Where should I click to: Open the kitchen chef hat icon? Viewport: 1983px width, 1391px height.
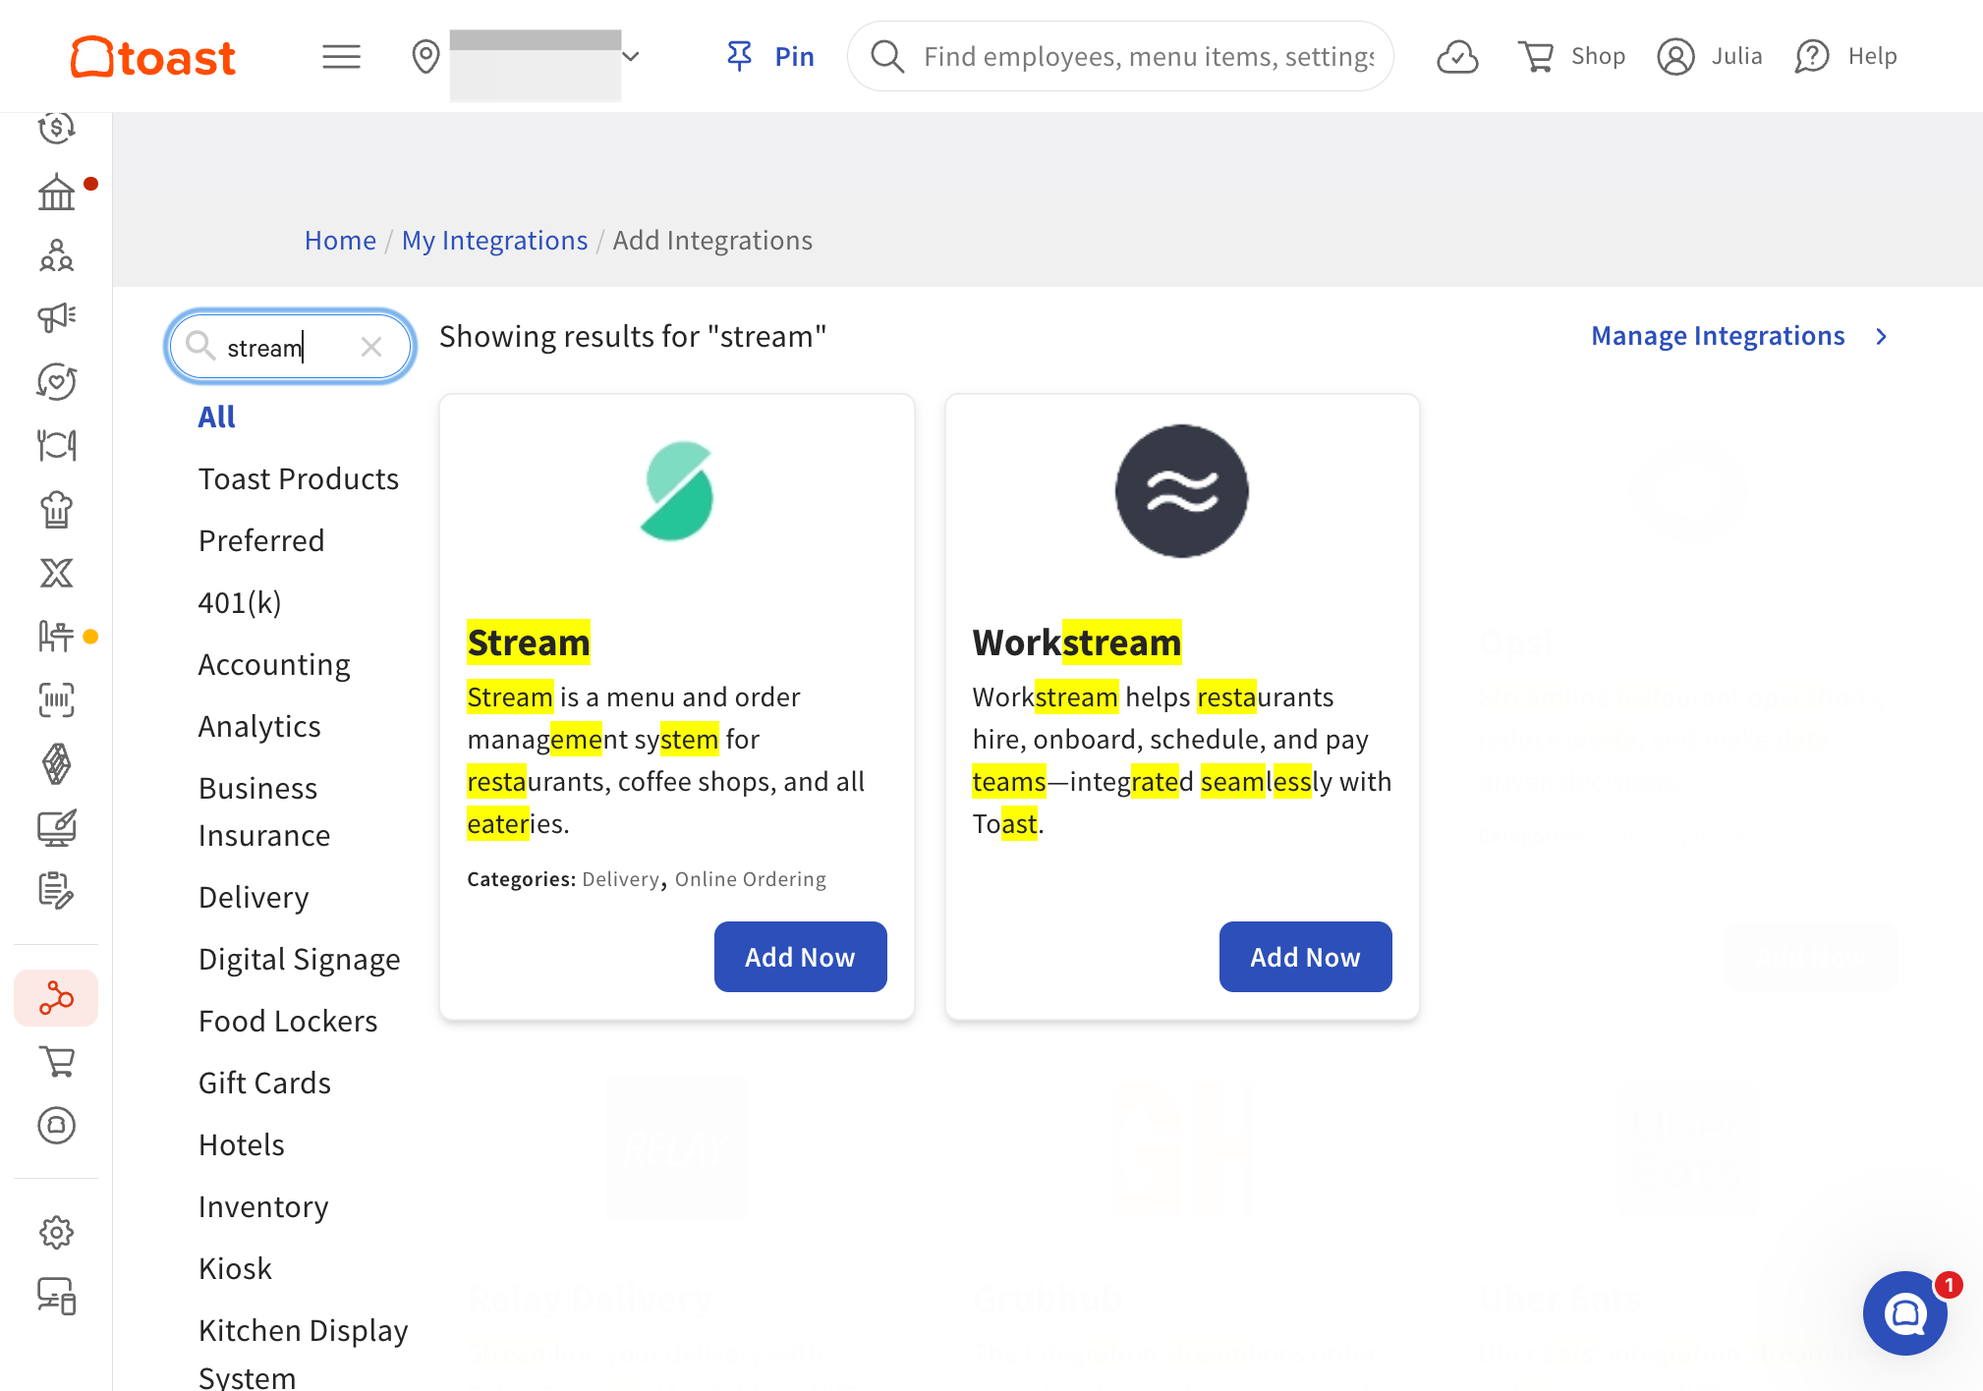pyautogui.click(x=57, y=509)
